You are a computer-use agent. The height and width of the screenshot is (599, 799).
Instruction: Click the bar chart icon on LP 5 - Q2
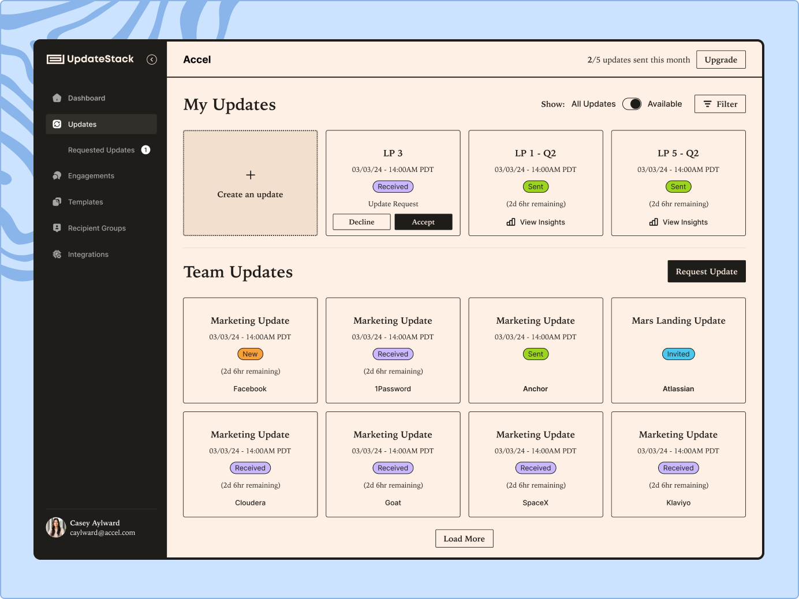654,222
